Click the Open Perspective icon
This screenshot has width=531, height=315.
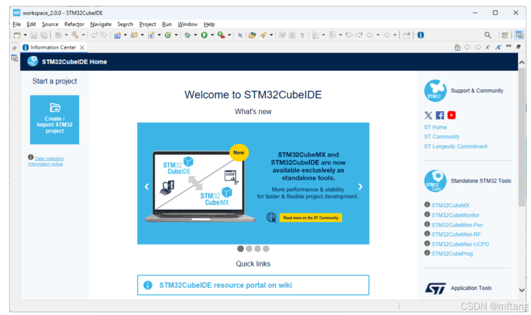point(505,35)
